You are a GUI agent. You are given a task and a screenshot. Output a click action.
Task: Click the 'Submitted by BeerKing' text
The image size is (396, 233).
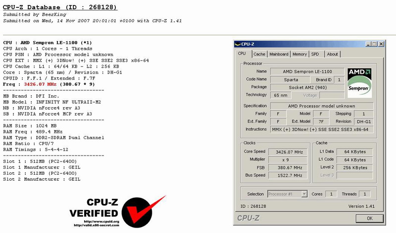click(x=35, y=15)
